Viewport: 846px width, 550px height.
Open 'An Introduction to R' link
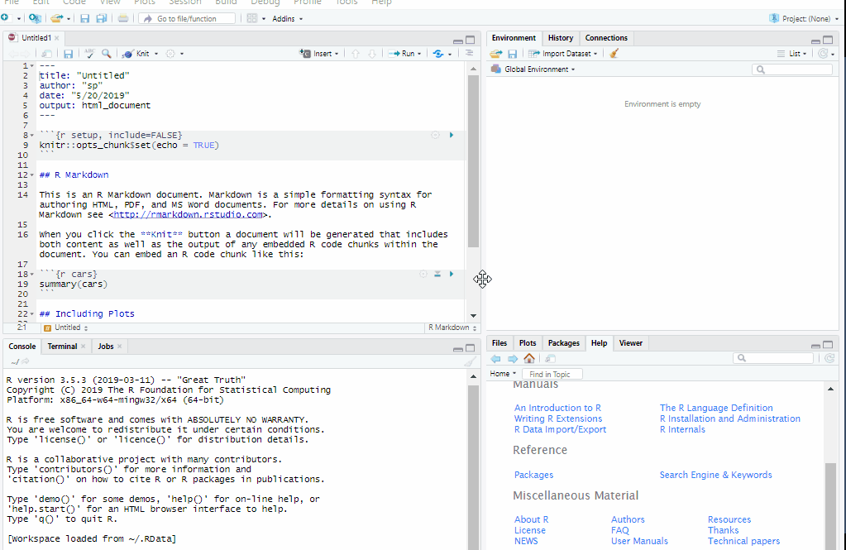pyautogui.click(x=557, y=408)
